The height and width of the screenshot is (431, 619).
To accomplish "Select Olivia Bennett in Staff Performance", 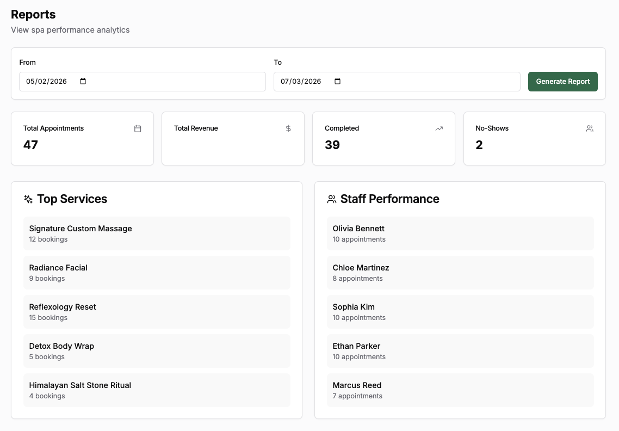I will coord(460,233).
